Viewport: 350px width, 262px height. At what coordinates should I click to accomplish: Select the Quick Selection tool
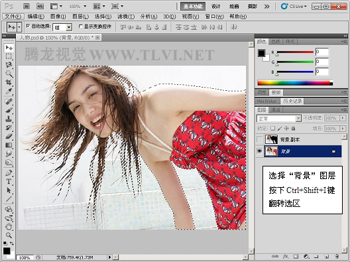coord(9,74)
